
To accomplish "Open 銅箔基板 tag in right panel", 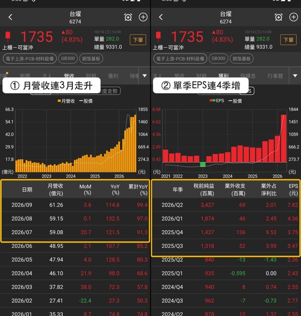I will click(x=242, y=59).
